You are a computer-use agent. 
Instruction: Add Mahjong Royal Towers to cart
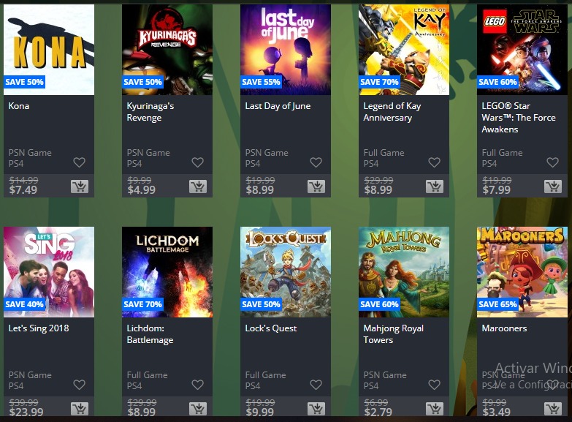[x=435, y=409]
